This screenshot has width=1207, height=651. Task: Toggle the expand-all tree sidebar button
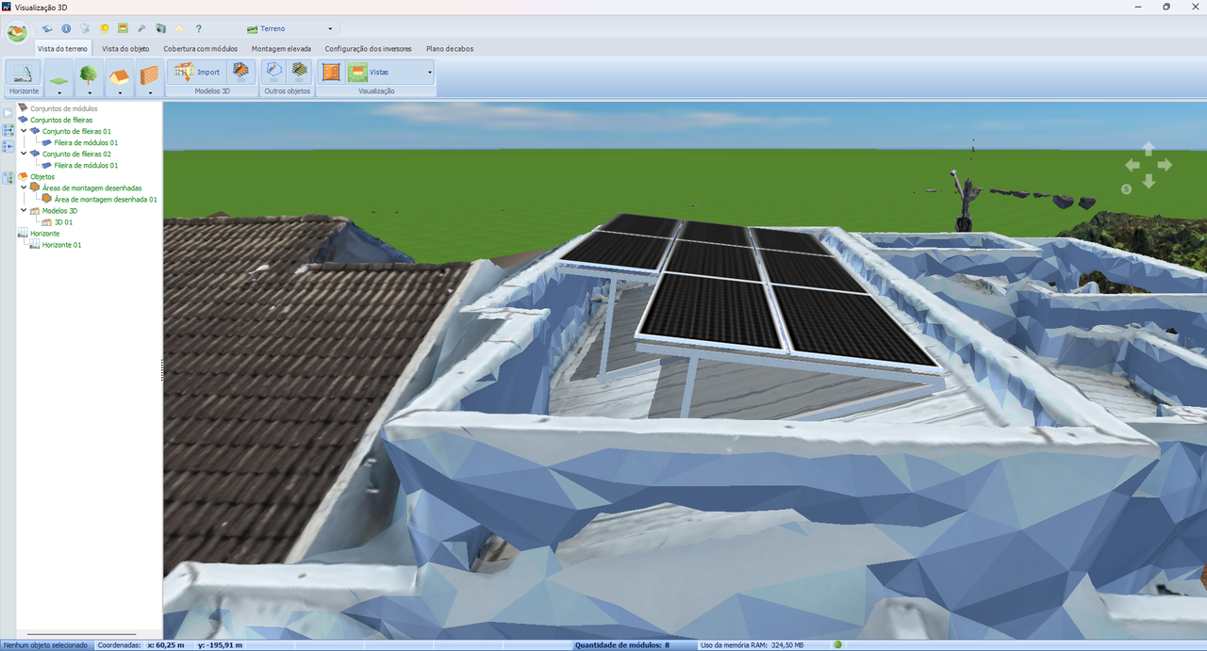8,130
